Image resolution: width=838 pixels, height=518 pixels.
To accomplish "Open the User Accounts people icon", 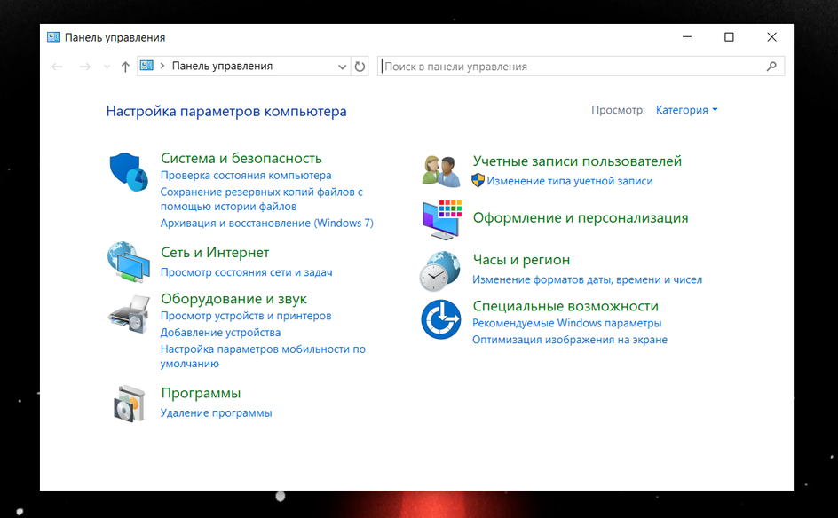I will [441, 171].
